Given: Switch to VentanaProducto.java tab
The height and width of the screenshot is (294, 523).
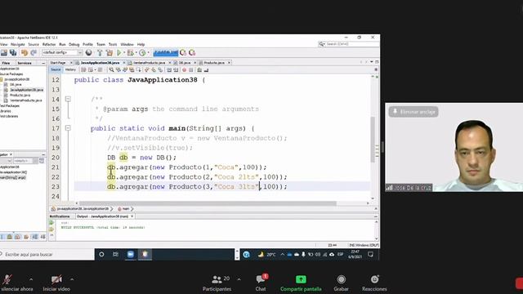Looking at the screenshot, I should tap(149, 63).
